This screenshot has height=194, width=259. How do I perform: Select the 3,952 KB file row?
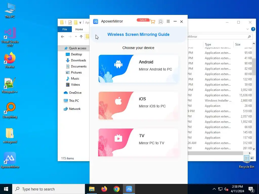[220, 90]
